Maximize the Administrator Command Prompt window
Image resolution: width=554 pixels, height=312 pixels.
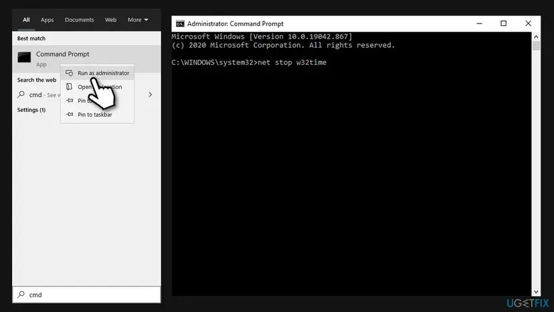coord(503,23)
